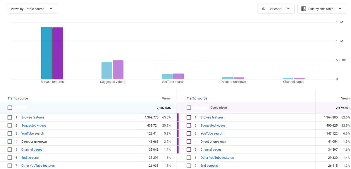Click the purple Browse features bar
The height and width of the screenshot is (169, 351).
pyautogui.click(x=58, y=53)
